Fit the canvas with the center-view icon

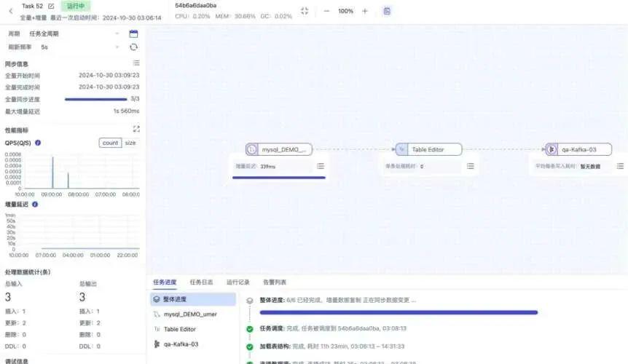(x=305, y=11)
